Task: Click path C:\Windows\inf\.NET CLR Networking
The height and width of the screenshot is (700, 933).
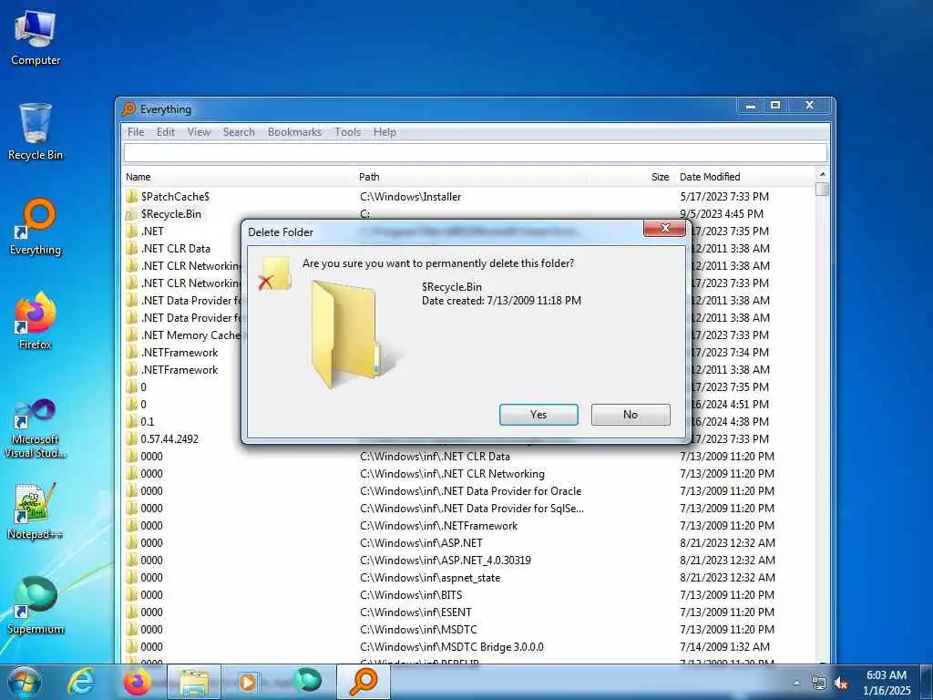Action: [452, 474]
